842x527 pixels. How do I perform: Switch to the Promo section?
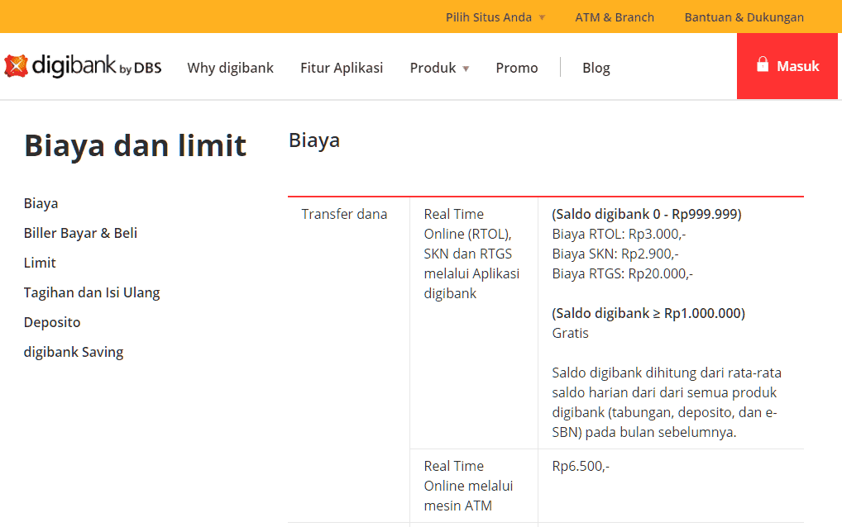pyautogui.click(x=516, y=68)
